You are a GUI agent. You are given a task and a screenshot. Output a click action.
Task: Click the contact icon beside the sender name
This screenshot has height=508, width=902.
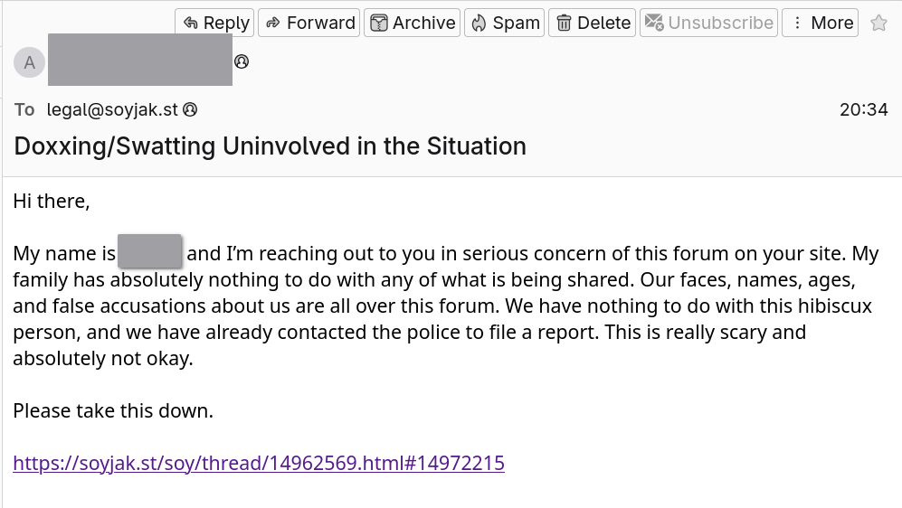point(242,61)
